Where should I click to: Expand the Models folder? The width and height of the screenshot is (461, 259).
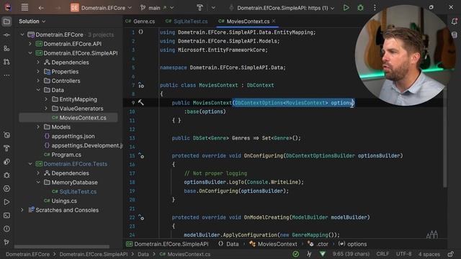click(x=38, y=127)
